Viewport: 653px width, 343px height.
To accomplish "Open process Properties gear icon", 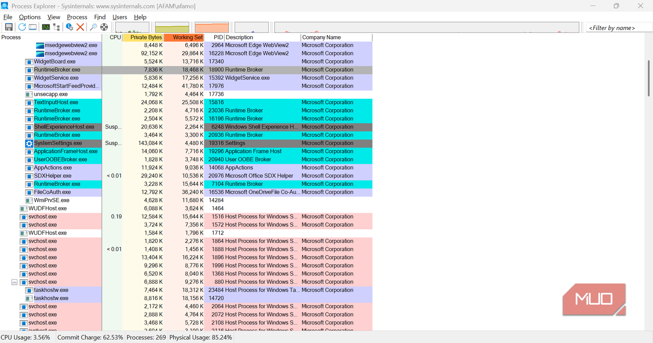I will pos(70,27).
